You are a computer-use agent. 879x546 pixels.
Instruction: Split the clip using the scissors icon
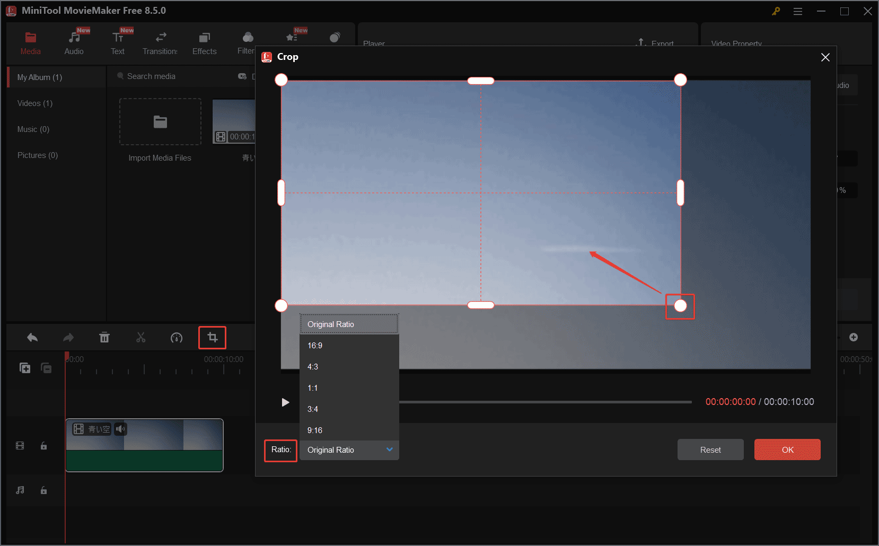click(140, 337)
